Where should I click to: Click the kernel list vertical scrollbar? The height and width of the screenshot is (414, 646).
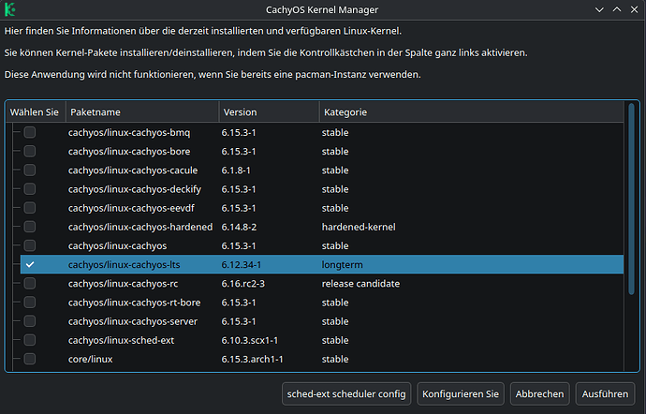click(631, 199)
